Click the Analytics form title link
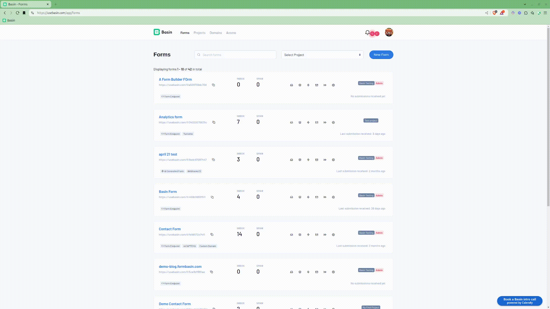This screenshot has width=550, height=309. (x=170, y=116)
